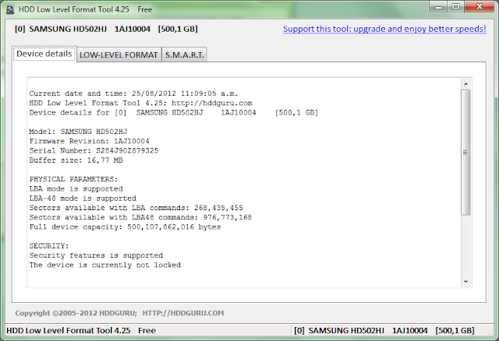The image size is (499, 341).
Task: Open the S.M.A.R.T. tab
Action: [185, 54]
